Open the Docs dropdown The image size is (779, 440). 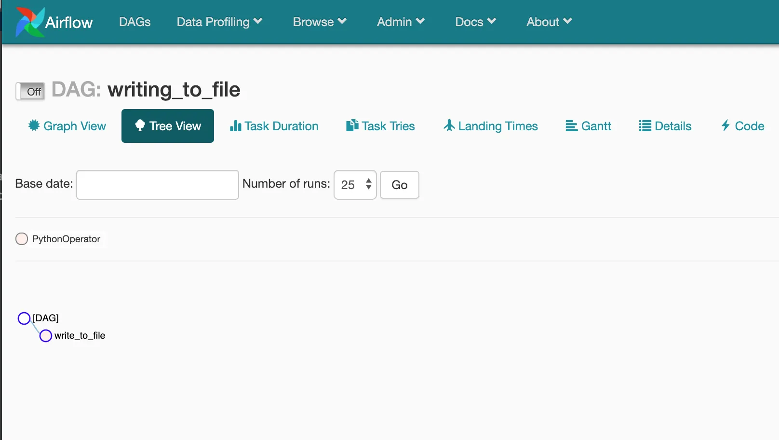pyautogui.click(x=475, y=22)
